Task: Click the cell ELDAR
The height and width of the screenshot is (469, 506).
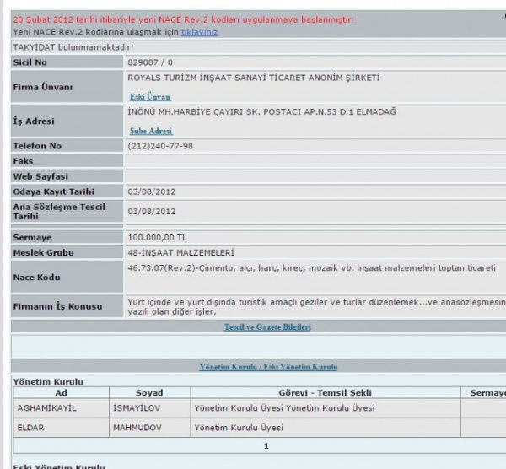Action: tap(30, 428)
